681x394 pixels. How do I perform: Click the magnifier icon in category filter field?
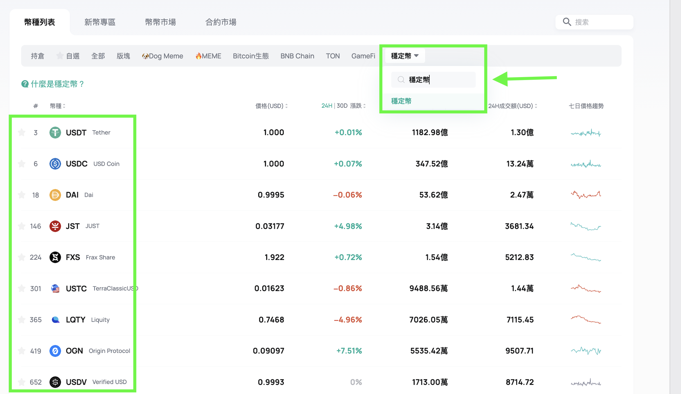401,79
